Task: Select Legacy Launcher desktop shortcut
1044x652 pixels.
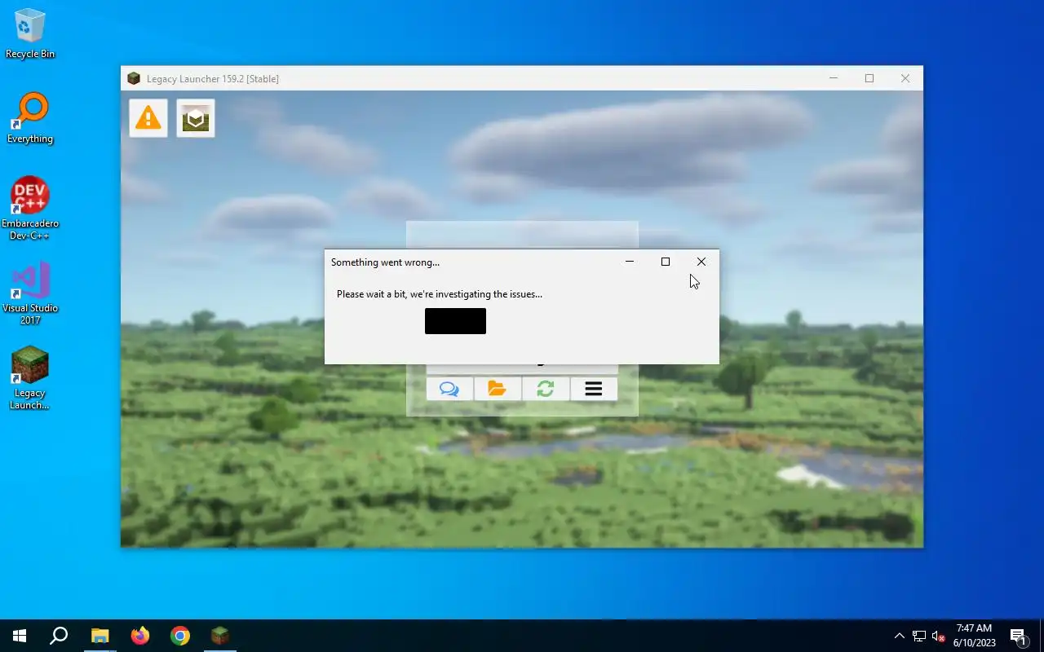Action: (x=30, y=378)
